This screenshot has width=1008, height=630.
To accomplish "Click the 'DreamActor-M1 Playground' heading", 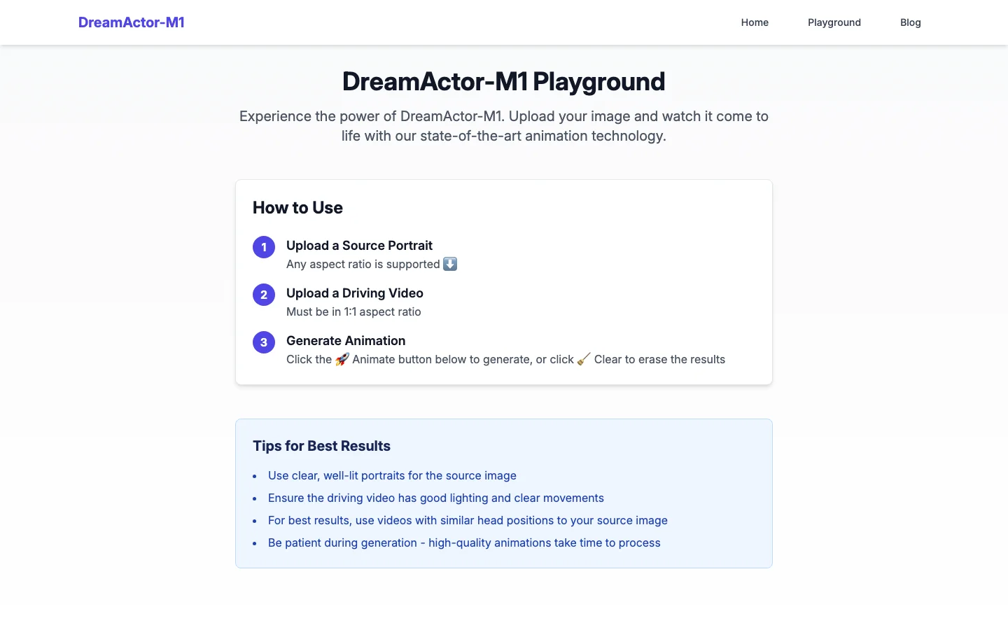I will [504, 81].
